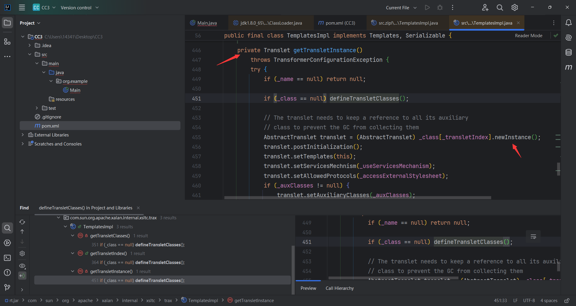The height and width of the screenshot is (306, 576).
Task: Open Current File run configuration dropdown
Action: pyautogui.click(x=401, y=7)
